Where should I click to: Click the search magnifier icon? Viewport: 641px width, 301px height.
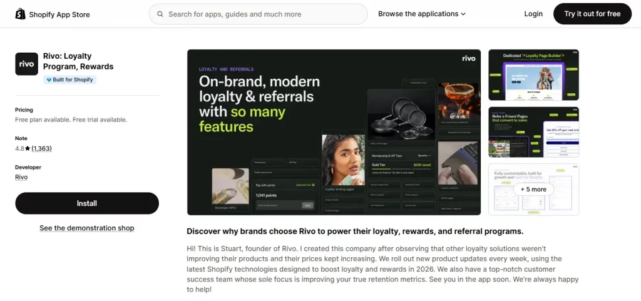[x=161, y=14]
